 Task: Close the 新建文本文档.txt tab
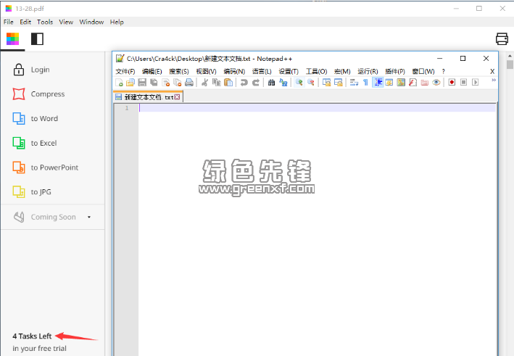pos(177,96)
